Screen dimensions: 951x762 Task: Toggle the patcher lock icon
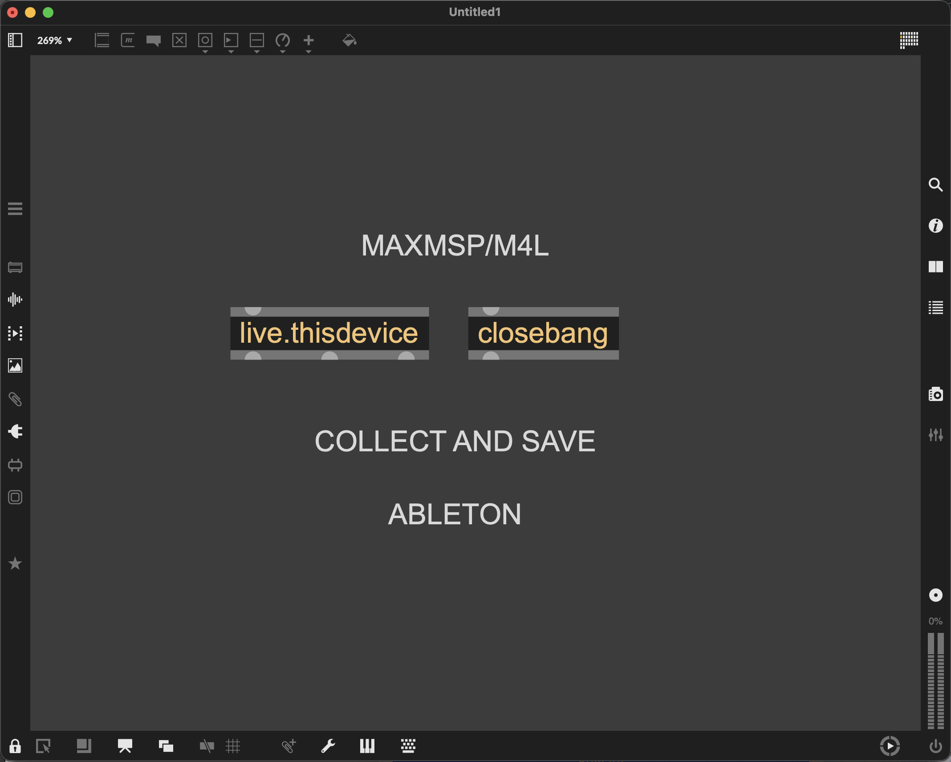(15, 746)
